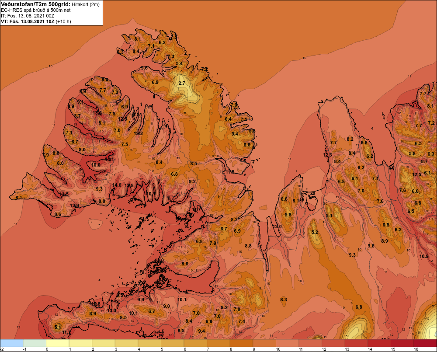437x352 pixels.
Task: Click the 12.9 temperature label
Action: (74, 206)
